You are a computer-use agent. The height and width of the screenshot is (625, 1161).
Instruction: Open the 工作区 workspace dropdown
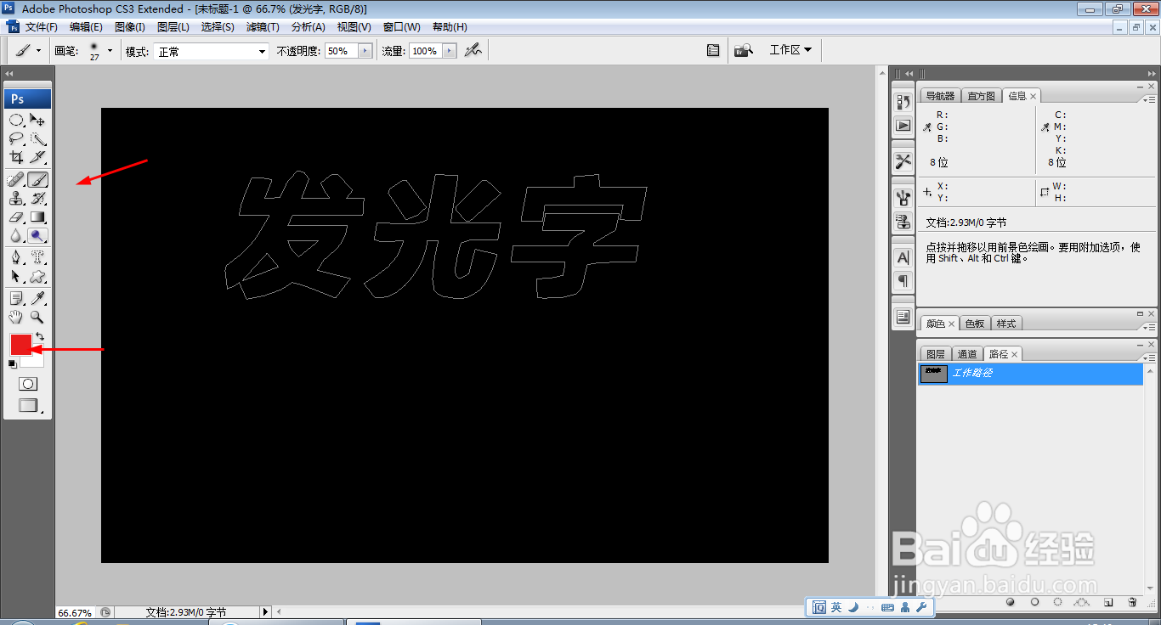point(790,50)
